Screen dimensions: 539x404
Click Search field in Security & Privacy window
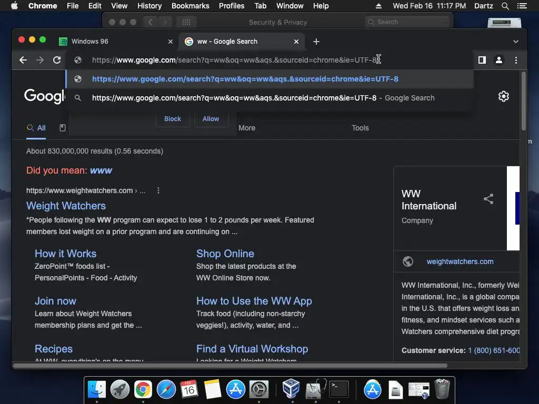coord(407,22)
